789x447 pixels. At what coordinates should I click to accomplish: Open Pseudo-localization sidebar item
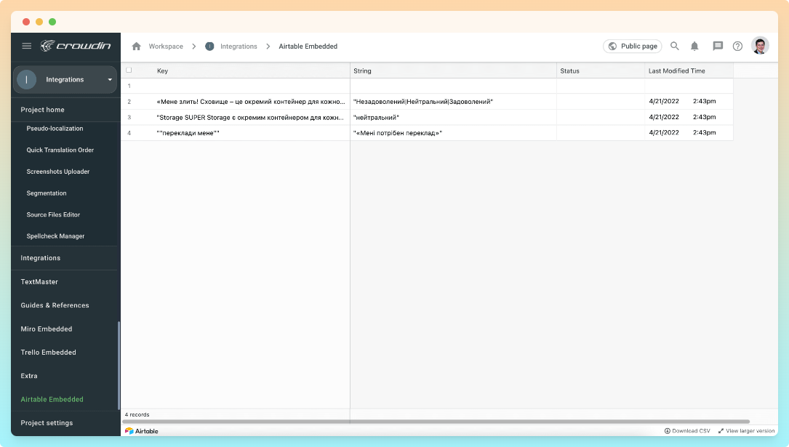coord(55,129)
